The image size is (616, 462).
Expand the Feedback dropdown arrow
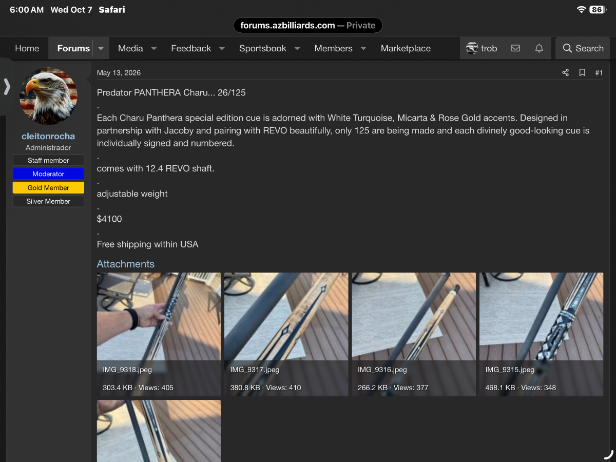[222, 48]
